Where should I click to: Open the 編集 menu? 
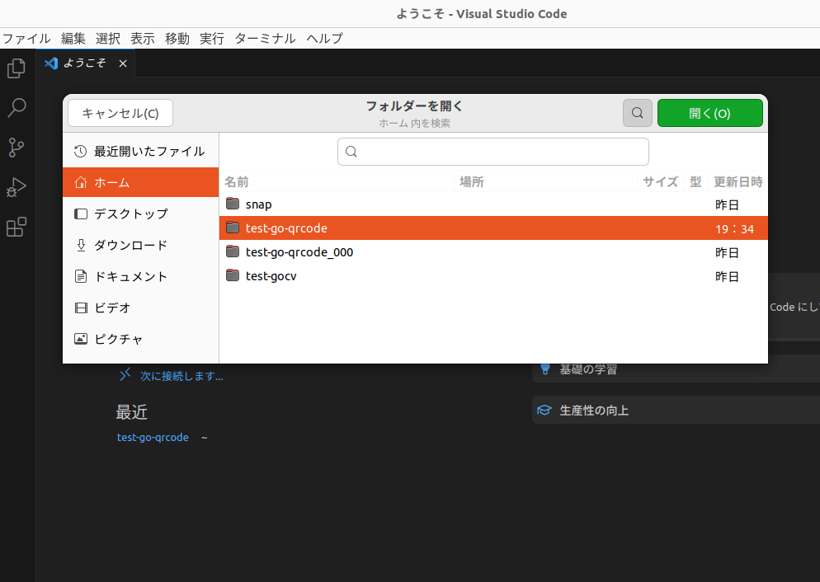point(73,38)
